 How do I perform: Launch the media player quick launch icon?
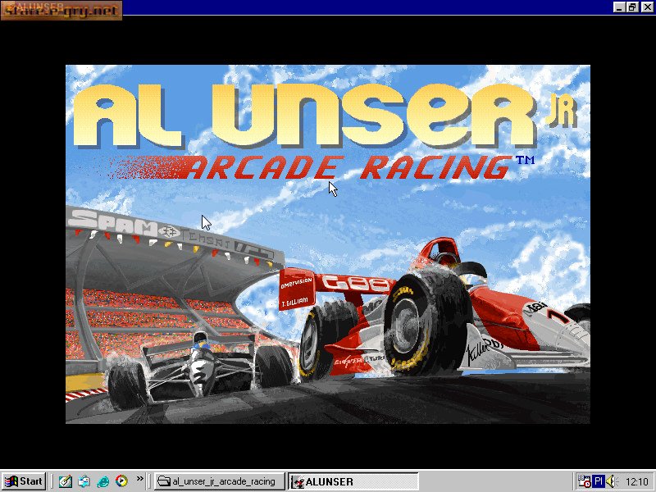[x=121, y=481]
